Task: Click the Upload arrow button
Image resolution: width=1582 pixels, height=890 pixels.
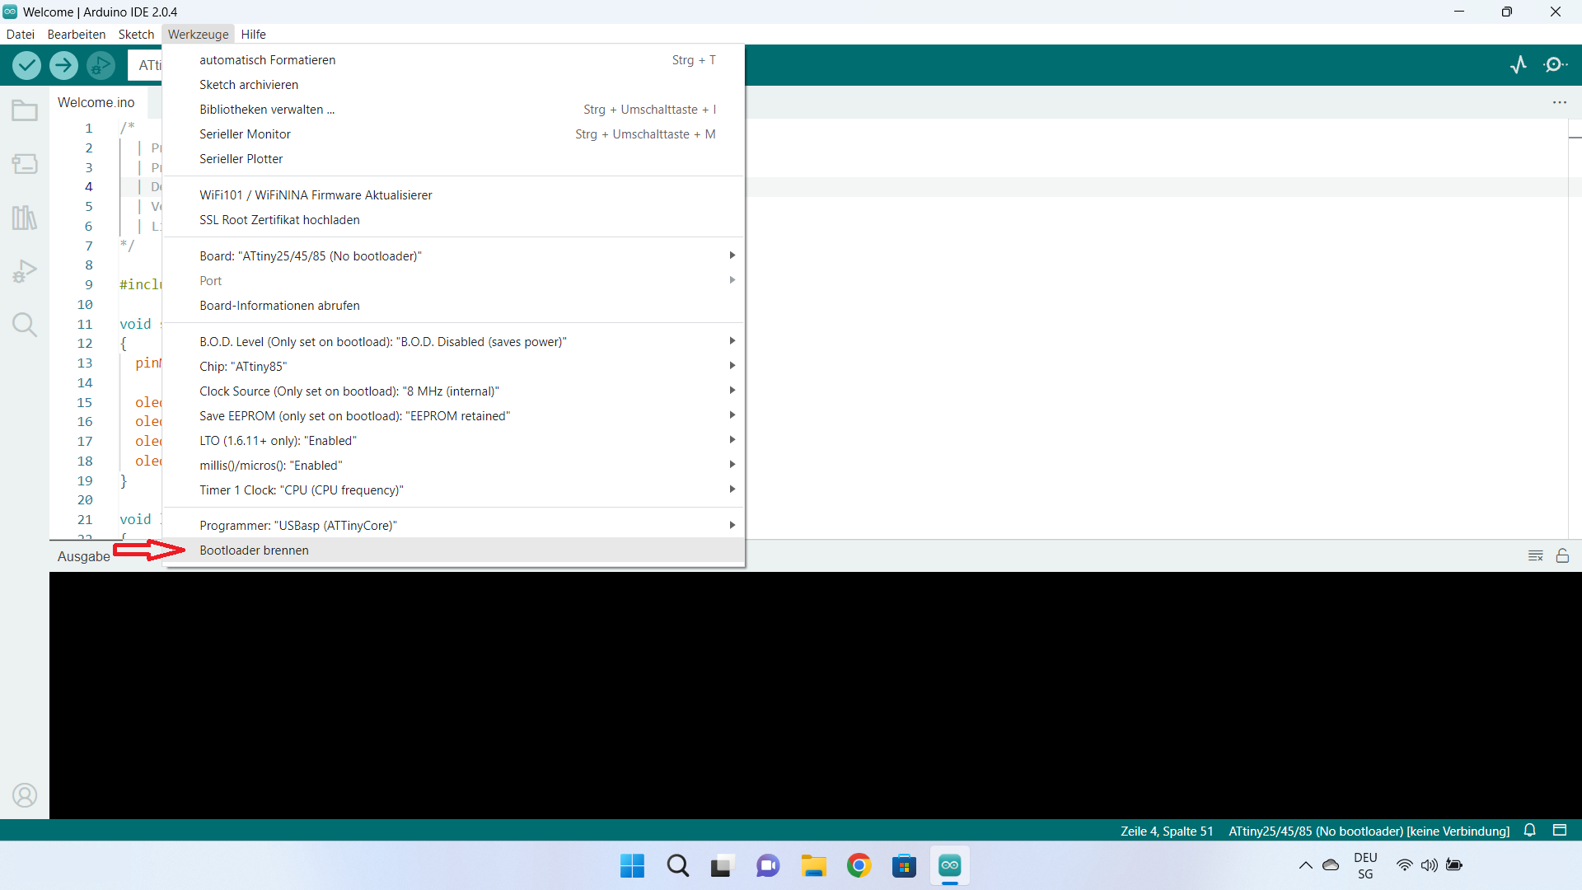Action: (x=63, y=65)
